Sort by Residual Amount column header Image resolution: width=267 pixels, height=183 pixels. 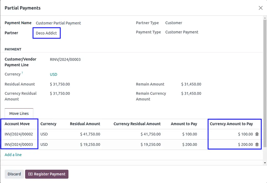tap(85, 124)
